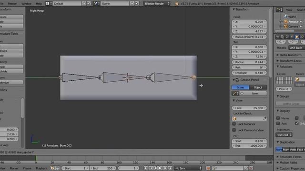Viewport: 305px width, 171px height.
Task: Open the Help menu
Action: pos(39,3)
